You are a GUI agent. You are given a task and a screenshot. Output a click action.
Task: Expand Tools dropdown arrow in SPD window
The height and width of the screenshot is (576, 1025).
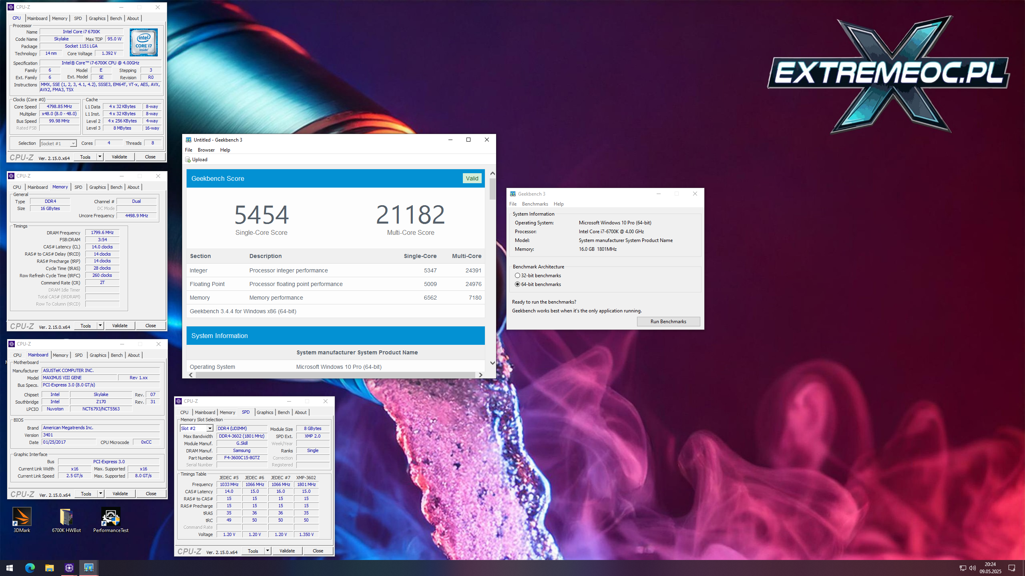tap(267, 551)
